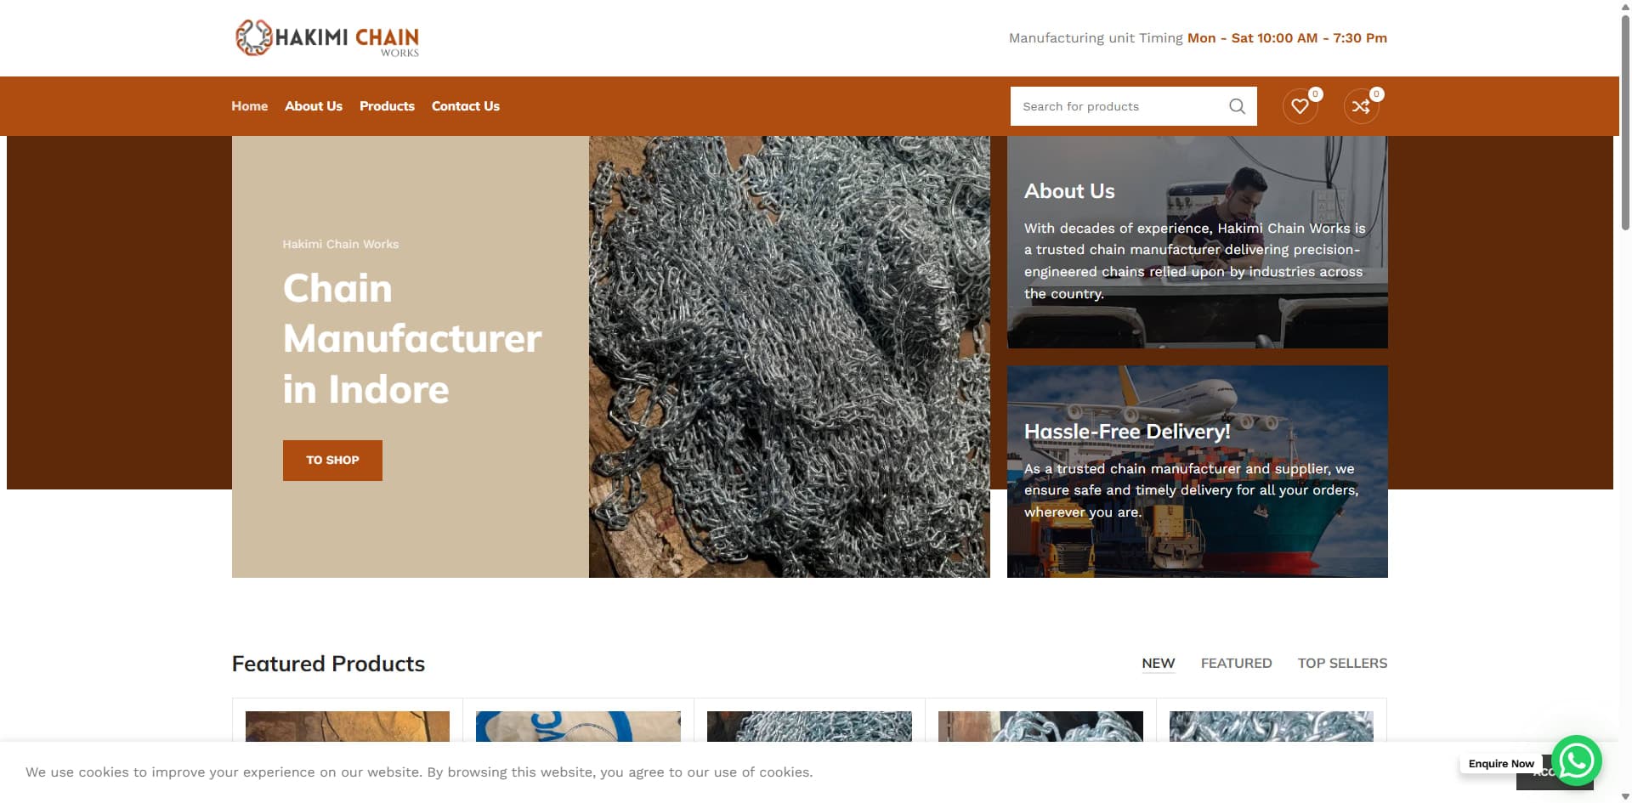
Task: Click the TO SHOP button
Action: 332,461
